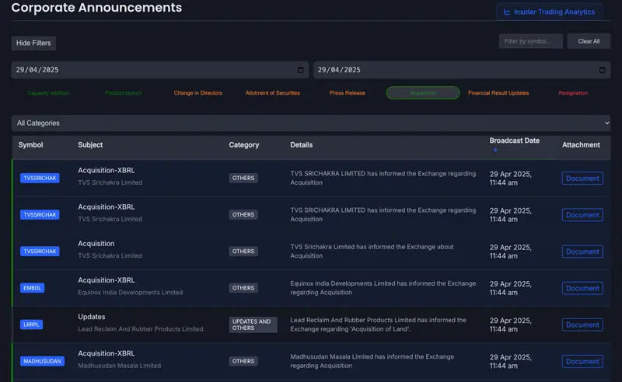Screen dimensions: 622x382
Task: Toggle the Product launch filter chip
Action: (x=124, y=92)
